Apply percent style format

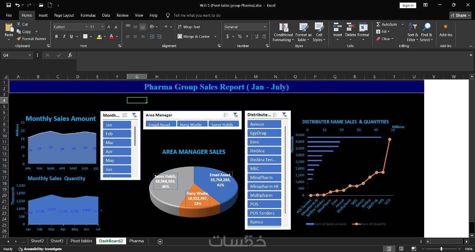point(240,36)
